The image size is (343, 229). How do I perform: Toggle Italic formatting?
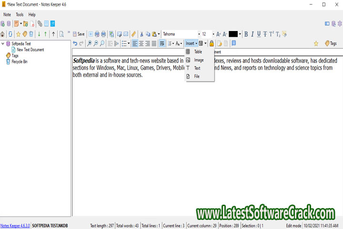[252, 34]
